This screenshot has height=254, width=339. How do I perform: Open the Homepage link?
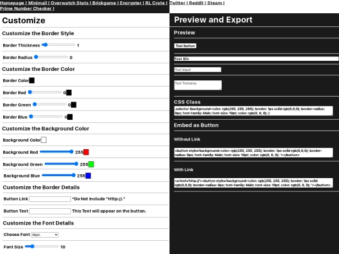[12, 3]
